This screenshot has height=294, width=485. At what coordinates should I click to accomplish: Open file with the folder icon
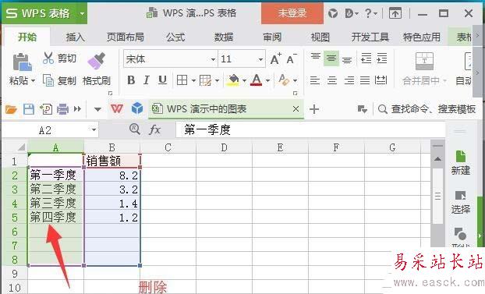tap(11, 109)
